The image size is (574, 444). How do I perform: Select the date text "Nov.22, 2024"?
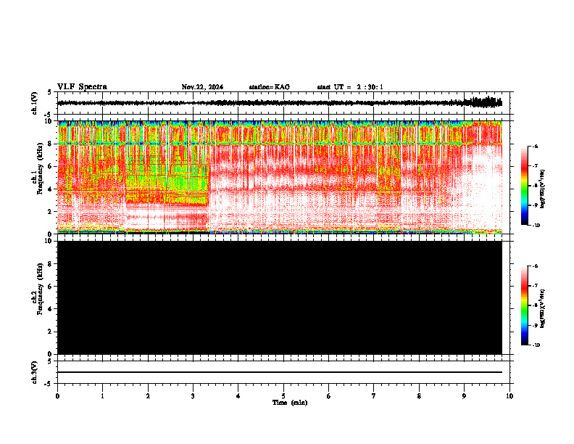(x=202, y=87)
